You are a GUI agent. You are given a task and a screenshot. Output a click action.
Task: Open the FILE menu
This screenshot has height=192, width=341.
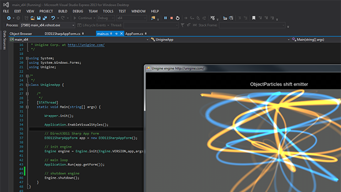point(6,11)
